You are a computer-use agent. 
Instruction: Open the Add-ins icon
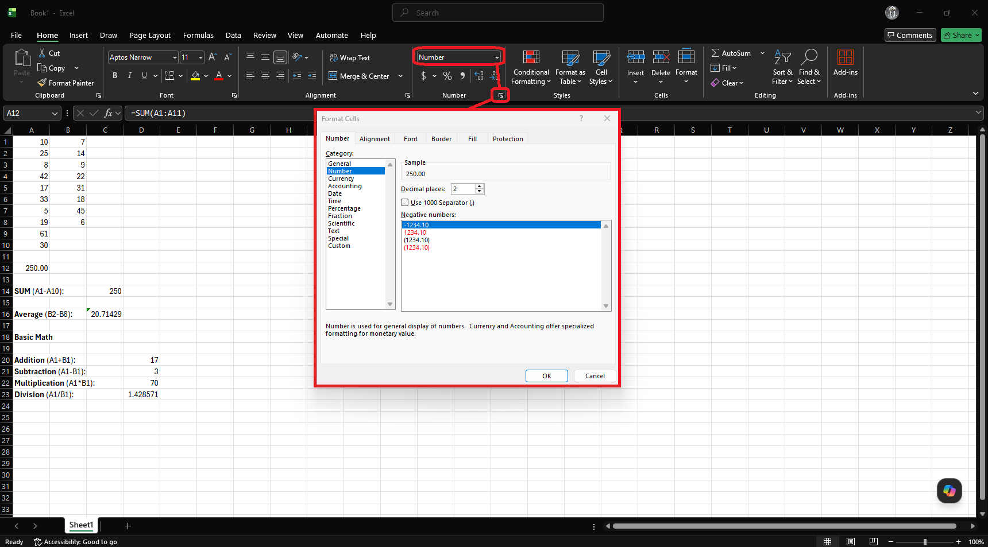(845, 57)
